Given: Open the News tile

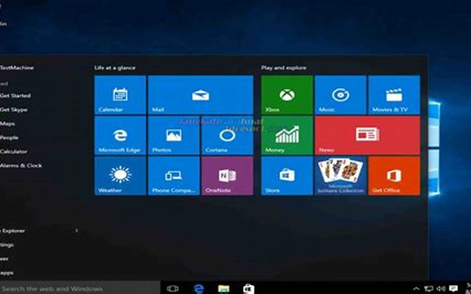Looking at the screenshot, I should (367, 135).
